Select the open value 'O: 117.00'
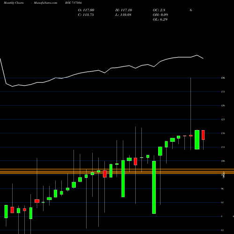 coord(86,10)
